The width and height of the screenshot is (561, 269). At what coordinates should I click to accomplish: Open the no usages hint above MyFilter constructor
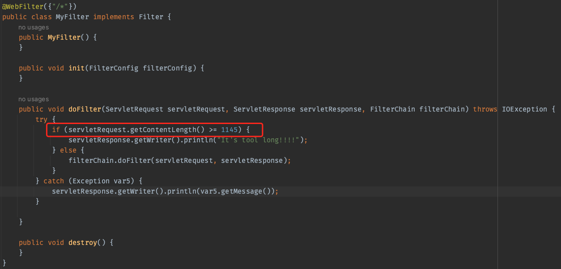(x=34, y=27)
